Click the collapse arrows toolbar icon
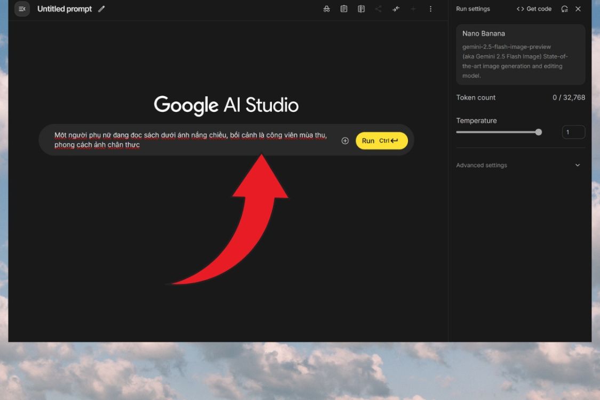Viewport: 600px width, 400px height. 396,9
